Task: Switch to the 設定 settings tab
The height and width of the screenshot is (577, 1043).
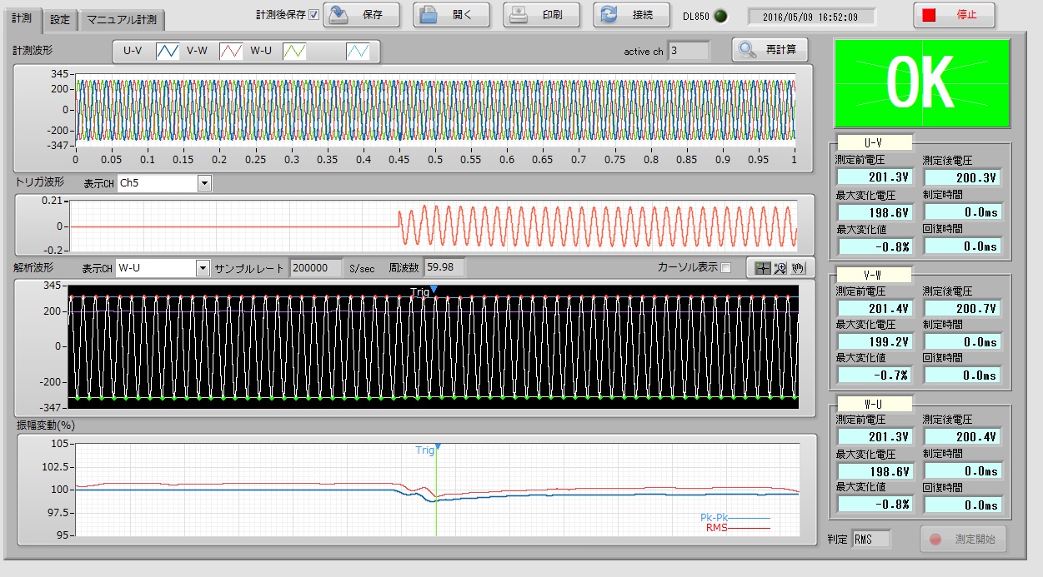Action: 59,19
